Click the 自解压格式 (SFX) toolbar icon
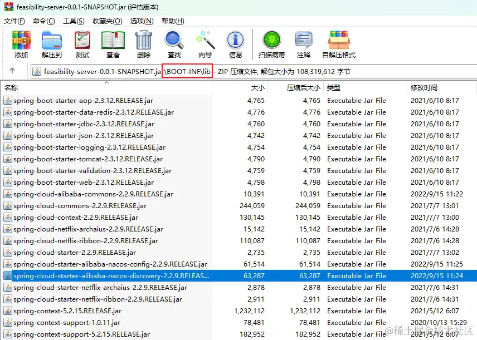 (339, 40)
